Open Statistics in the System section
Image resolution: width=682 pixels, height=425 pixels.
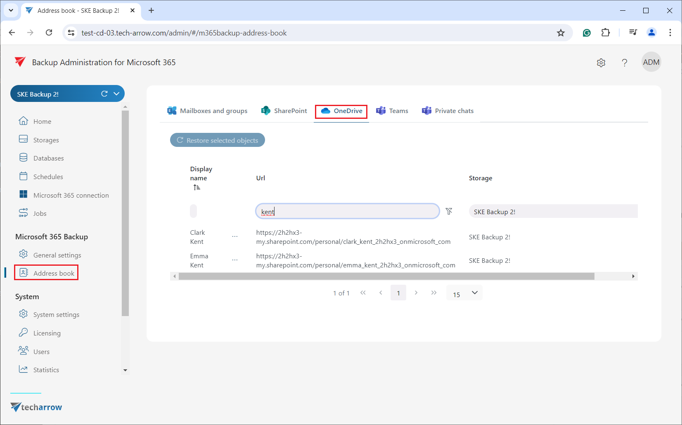point(46,370)
